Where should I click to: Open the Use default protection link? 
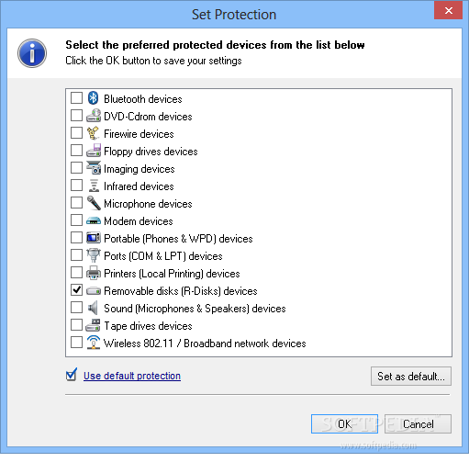pos(132,376)
